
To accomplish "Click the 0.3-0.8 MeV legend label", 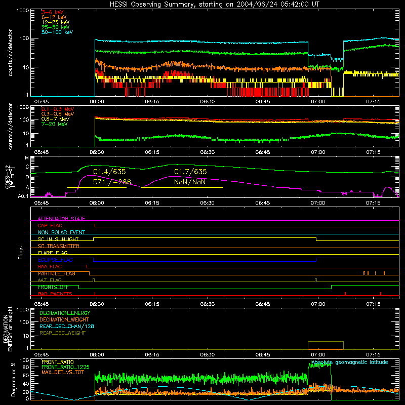I will pyautogui.click(x=58, y=114).
